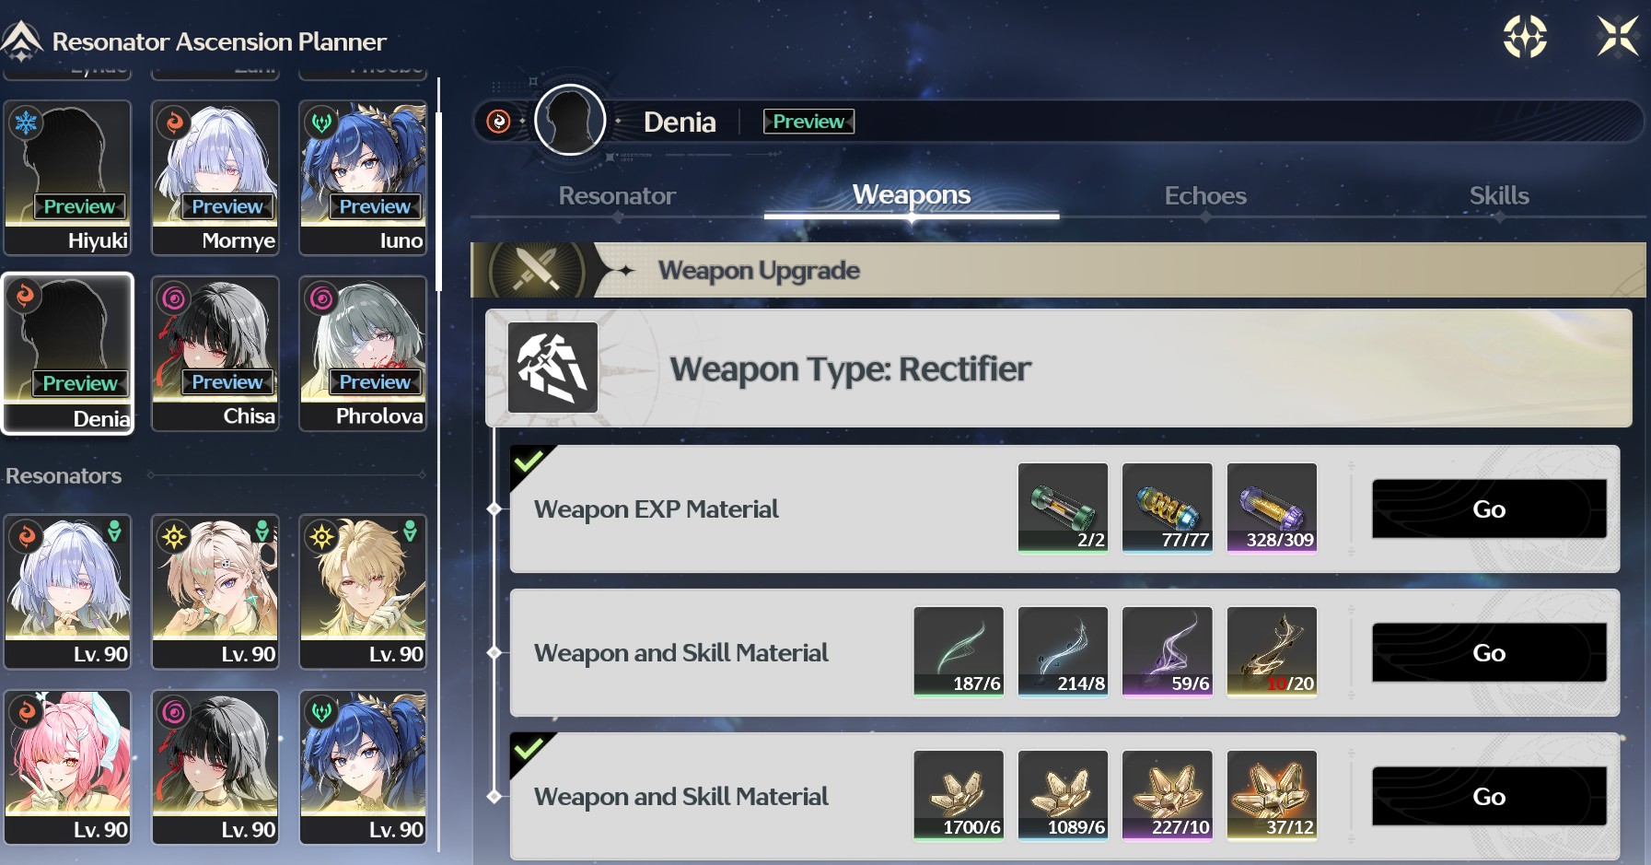Image resolution: width=1651 pixels, height=865 pixels.
Task: Click the gold material showing 10/20
Action: point(1272,651)
